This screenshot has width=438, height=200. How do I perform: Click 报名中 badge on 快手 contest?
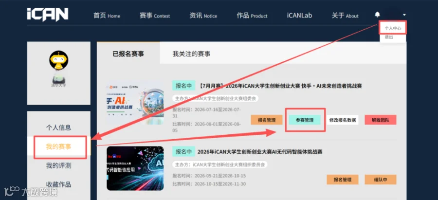[x=183, y=86]
